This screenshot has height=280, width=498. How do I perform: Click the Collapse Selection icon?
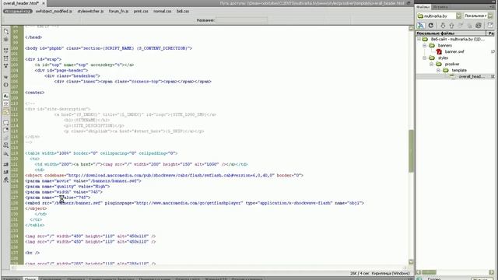6,58
